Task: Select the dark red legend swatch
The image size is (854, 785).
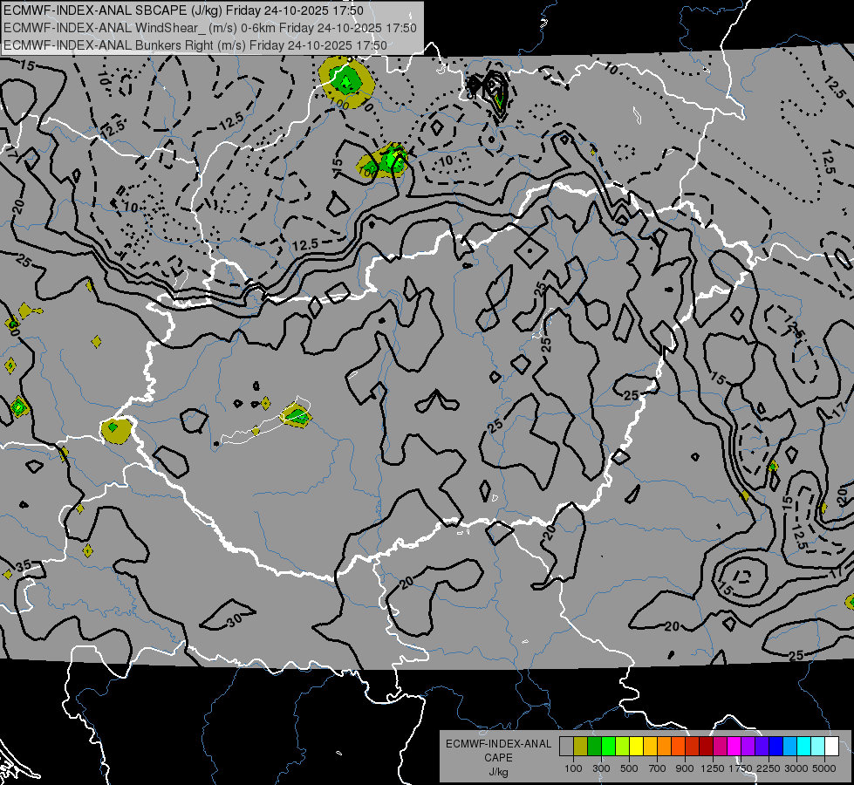Action: pos(706,747)
